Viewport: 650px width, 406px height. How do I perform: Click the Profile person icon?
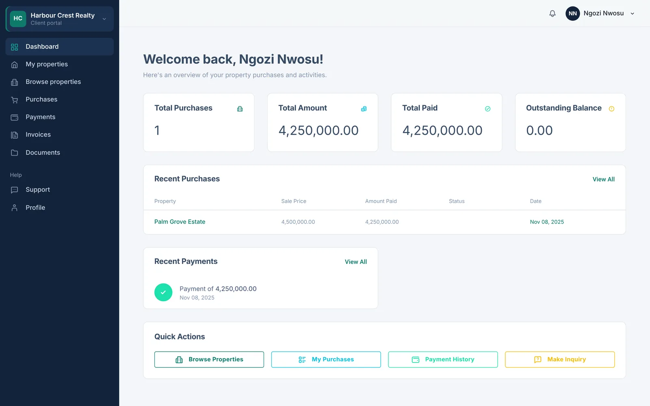point(15,208)
